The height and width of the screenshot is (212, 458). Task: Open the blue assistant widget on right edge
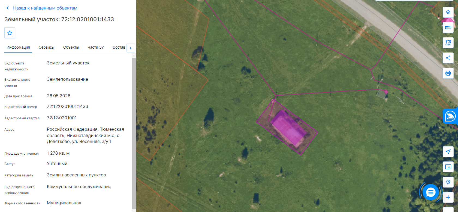tap(450, 116)
